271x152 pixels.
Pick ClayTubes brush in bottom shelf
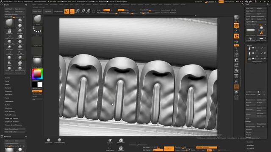click(49, 141)
